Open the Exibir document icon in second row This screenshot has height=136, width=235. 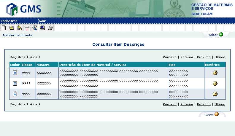[x=15, y=83]
